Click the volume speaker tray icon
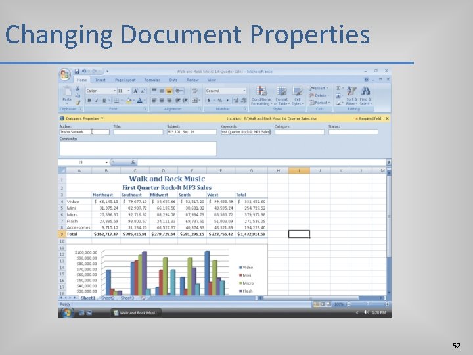The height and width of the screenshot is (355, 473). tap(366, 312)
